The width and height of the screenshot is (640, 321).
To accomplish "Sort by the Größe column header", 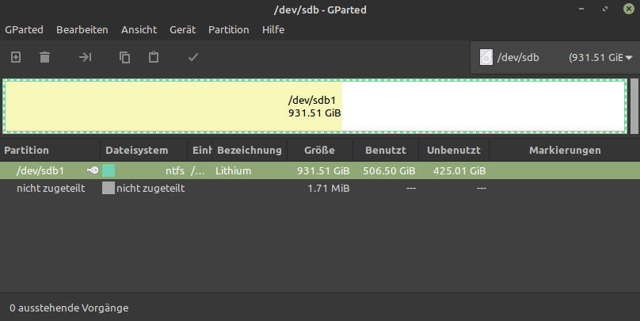I will point(320,150).
